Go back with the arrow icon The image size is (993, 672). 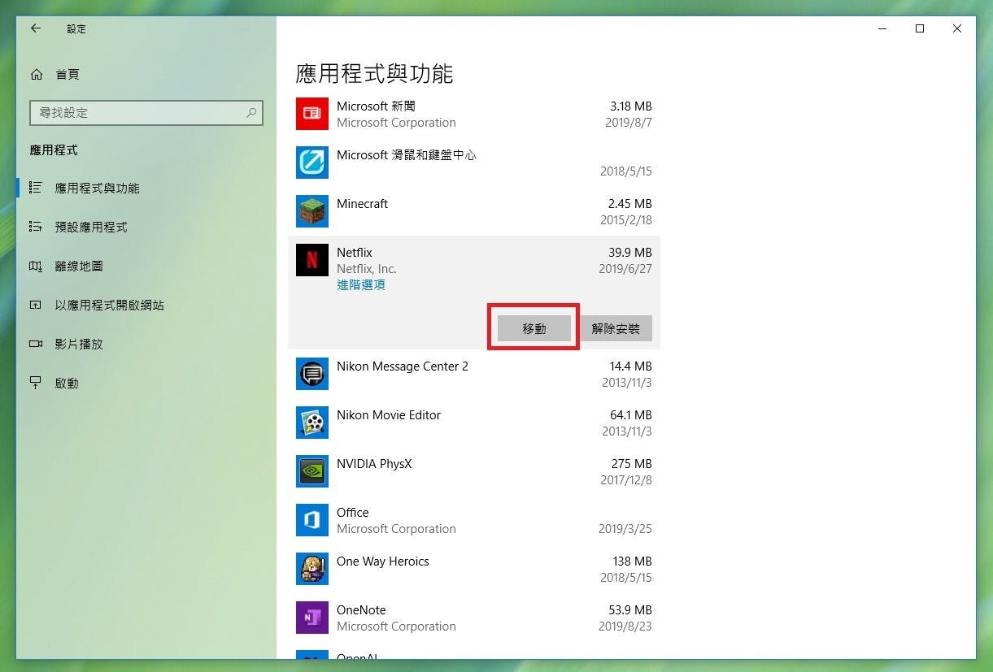[36, 28]
